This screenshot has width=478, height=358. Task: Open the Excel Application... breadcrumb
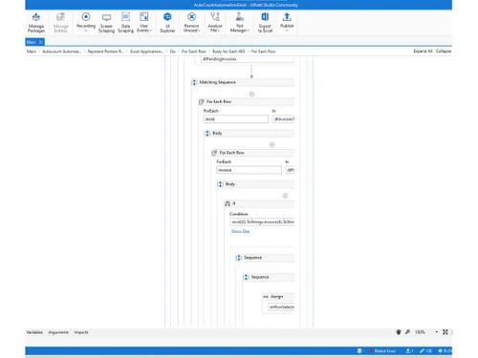147,52
